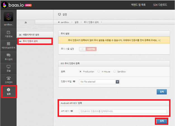
Task: Open 콘솔 in the sidebar
Action: (8, 68)
